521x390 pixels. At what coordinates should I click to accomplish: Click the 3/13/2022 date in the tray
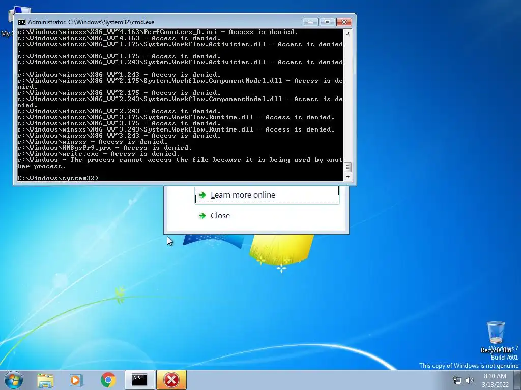tap(495, 385)
